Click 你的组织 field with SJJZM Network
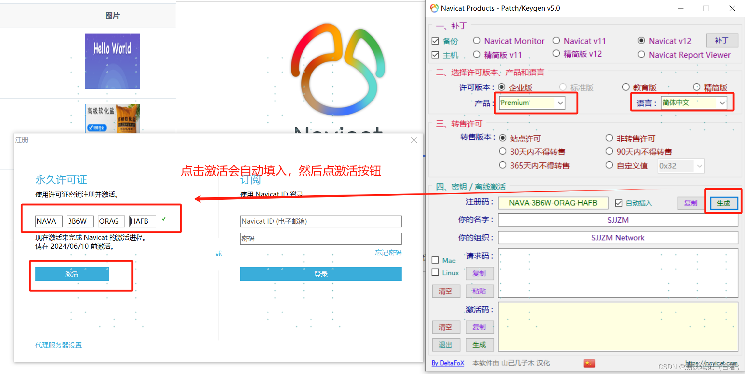745x374 pixels. [x=618, y=238]
